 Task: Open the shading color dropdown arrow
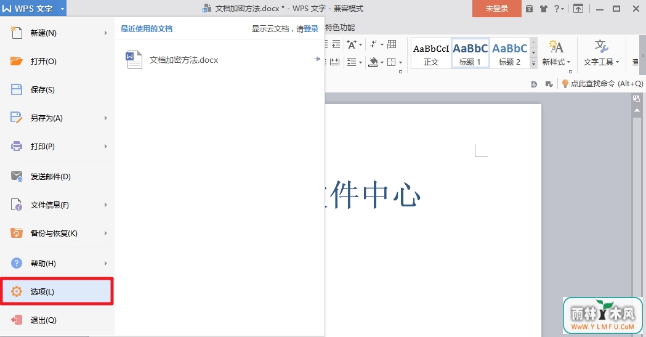click(x=382, y=63)
